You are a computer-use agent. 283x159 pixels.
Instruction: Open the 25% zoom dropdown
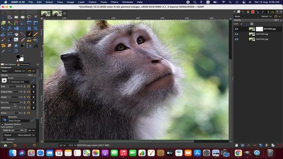pos(72,145)
